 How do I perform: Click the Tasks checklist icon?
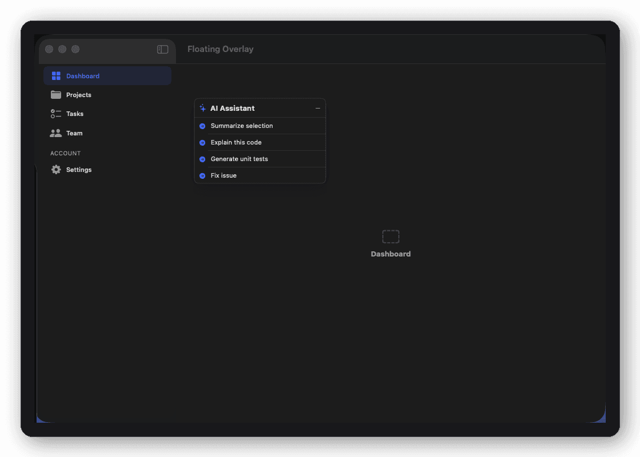coord(56,114)
